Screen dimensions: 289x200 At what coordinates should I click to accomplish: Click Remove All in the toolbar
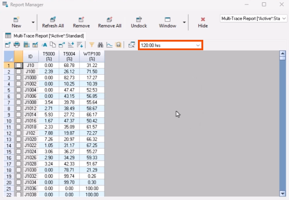(110, 22)
